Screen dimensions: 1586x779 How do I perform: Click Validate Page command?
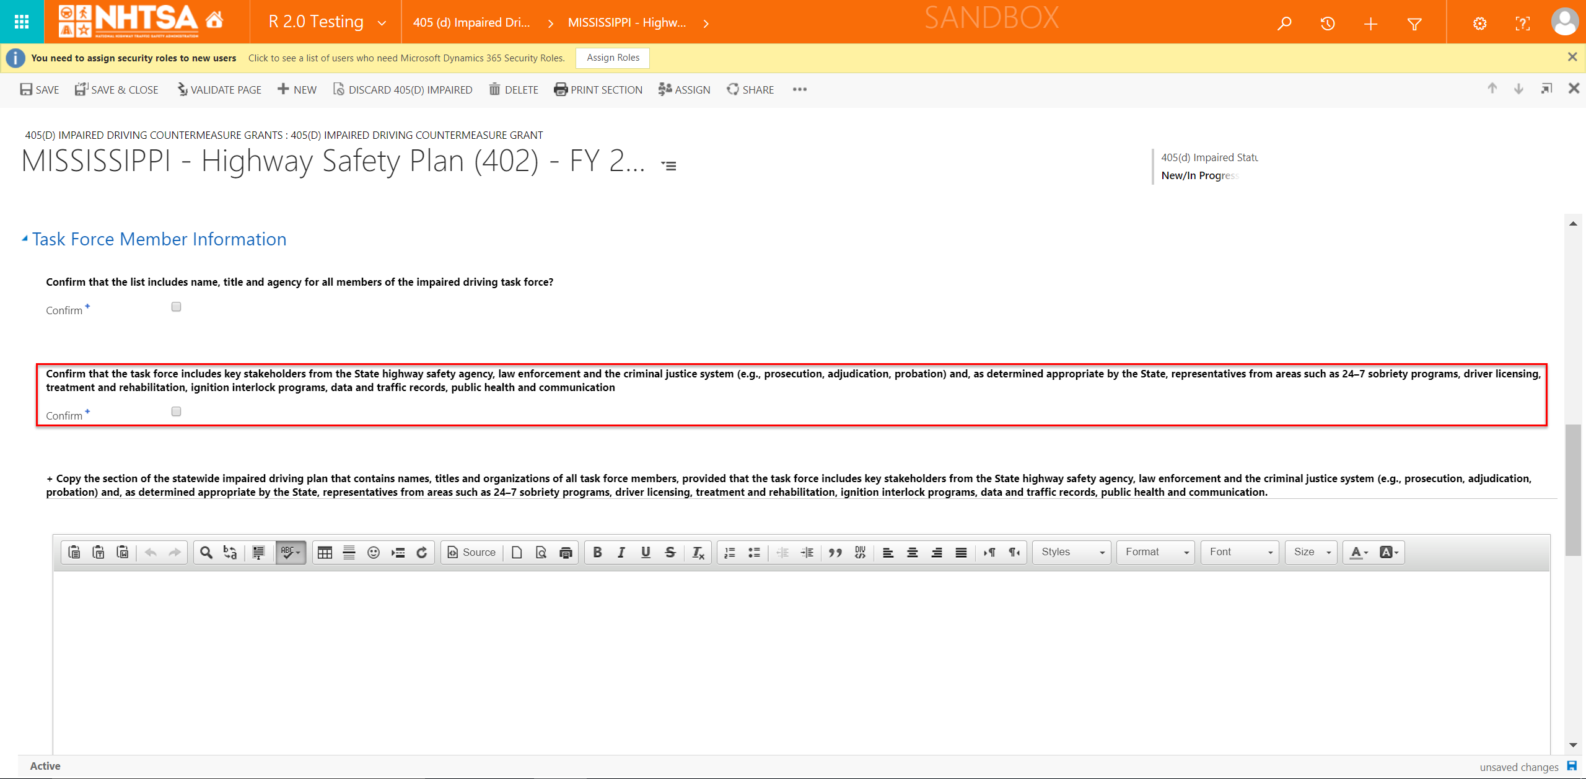pos(219,89)
